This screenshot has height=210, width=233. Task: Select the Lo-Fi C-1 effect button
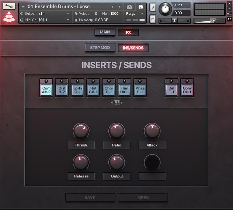click(x=77, y=90)
